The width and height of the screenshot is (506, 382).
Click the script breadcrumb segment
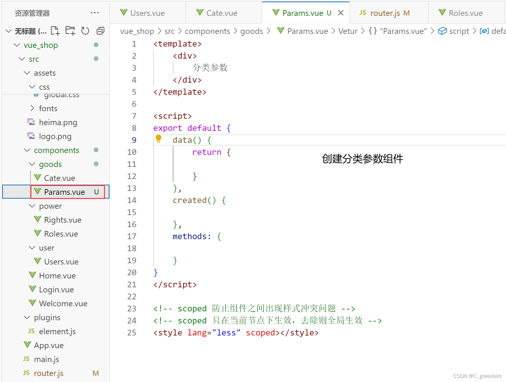454,31
